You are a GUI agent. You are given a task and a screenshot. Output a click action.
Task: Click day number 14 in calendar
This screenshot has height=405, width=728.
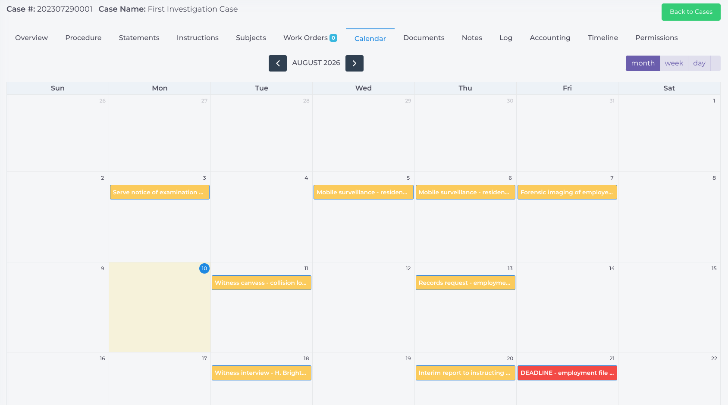pos(612,268)
